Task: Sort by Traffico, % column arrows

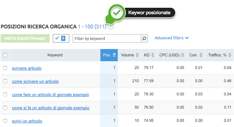Action: (230, 55)
